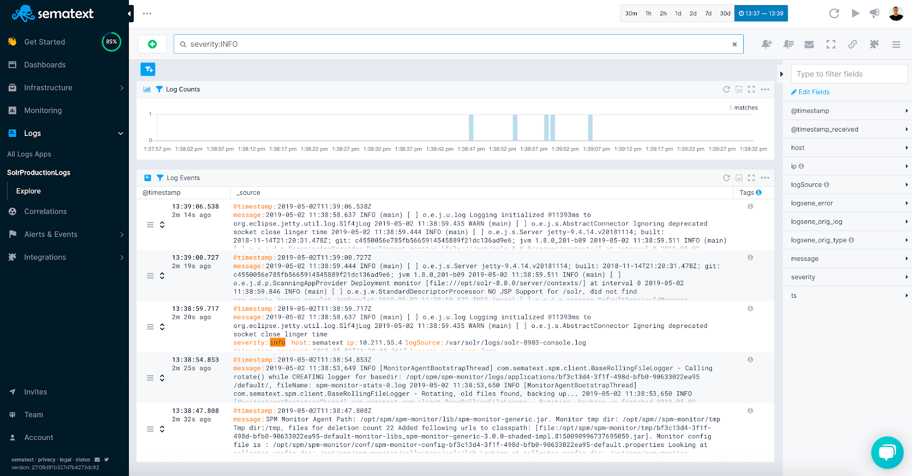Select the 2h time range

663,14
